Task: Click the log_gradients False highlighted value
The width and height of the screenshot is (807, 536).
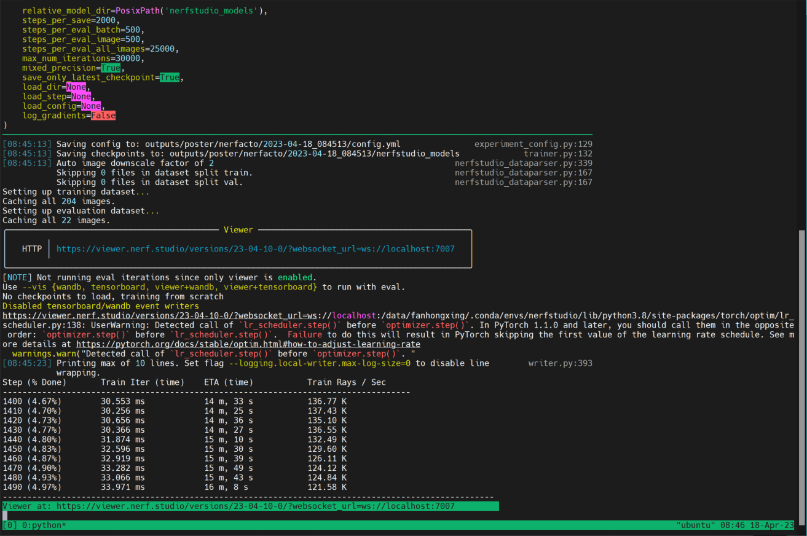Action: tap(103, 115)
